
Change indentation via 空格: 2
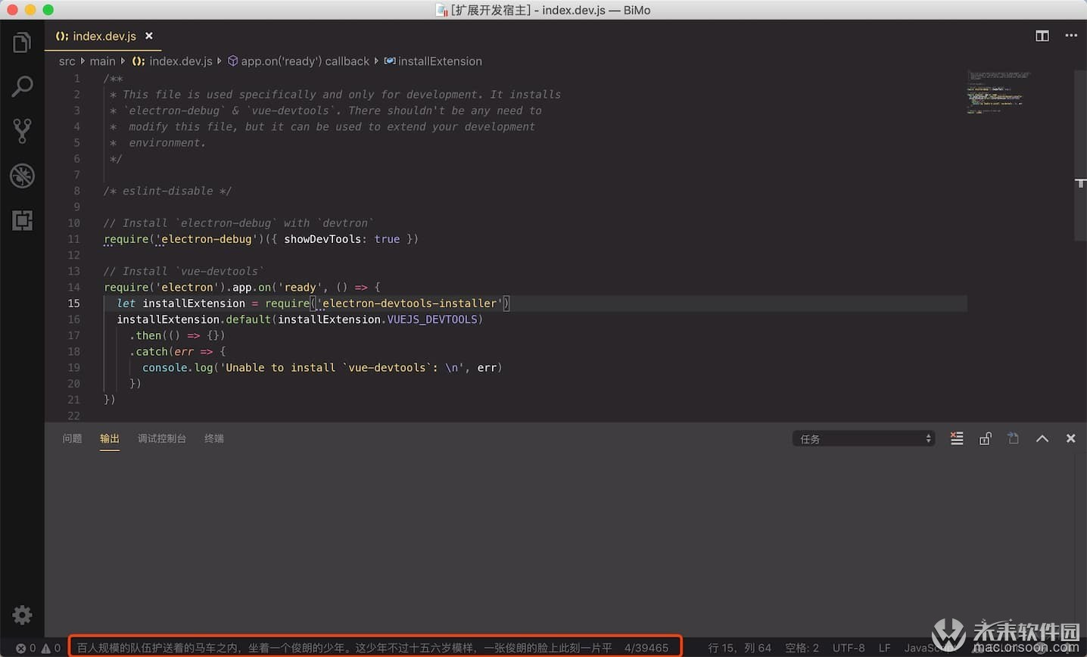802,648
